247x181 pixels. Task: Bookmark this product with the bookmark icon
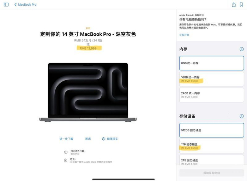241,5
